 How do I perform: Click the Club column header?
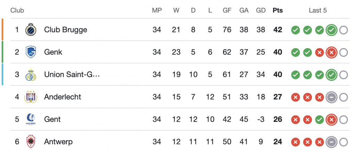click(x=17, y=10)
